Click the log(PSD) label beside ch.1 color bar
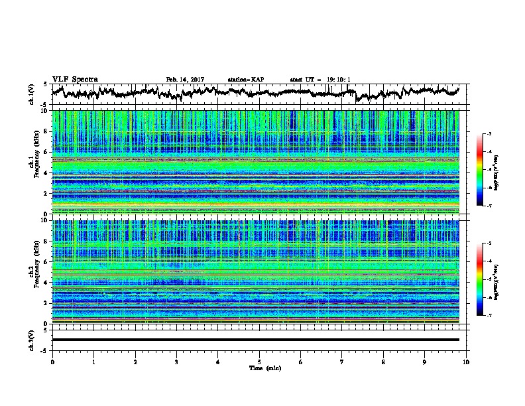The width and height of the screenshot is (525, 406). tap(496, 173)
